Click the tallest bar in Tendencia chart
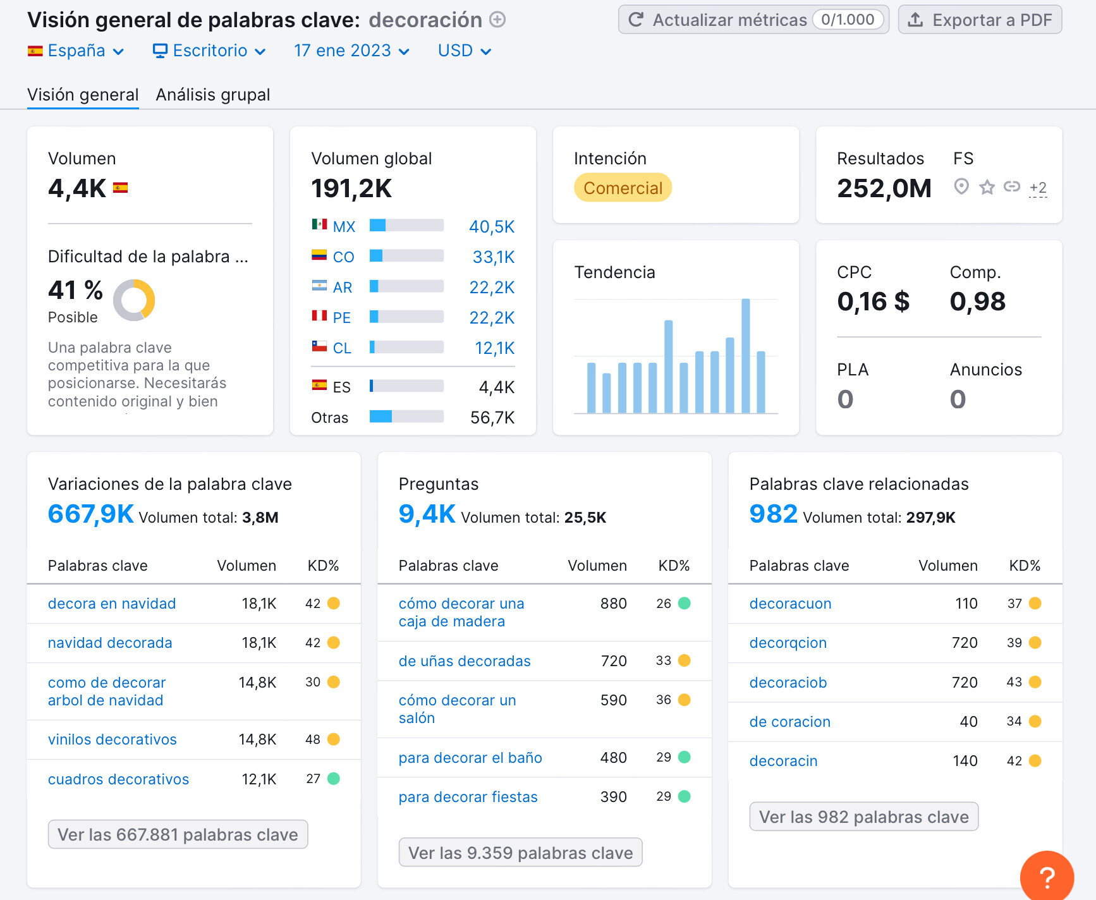Screen dimensions: 1096x900 pos(746,356)
